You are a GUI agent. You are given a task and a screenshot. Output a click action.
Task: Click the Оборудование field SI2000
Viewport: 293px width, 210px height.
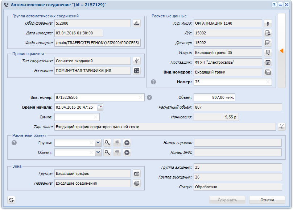[92, 23]
